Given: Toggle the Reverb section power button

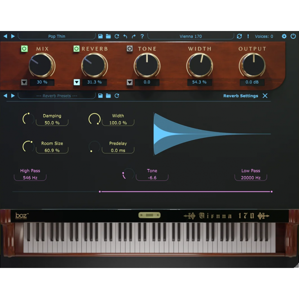Looking at the screenshot, I should coord(76,48).
